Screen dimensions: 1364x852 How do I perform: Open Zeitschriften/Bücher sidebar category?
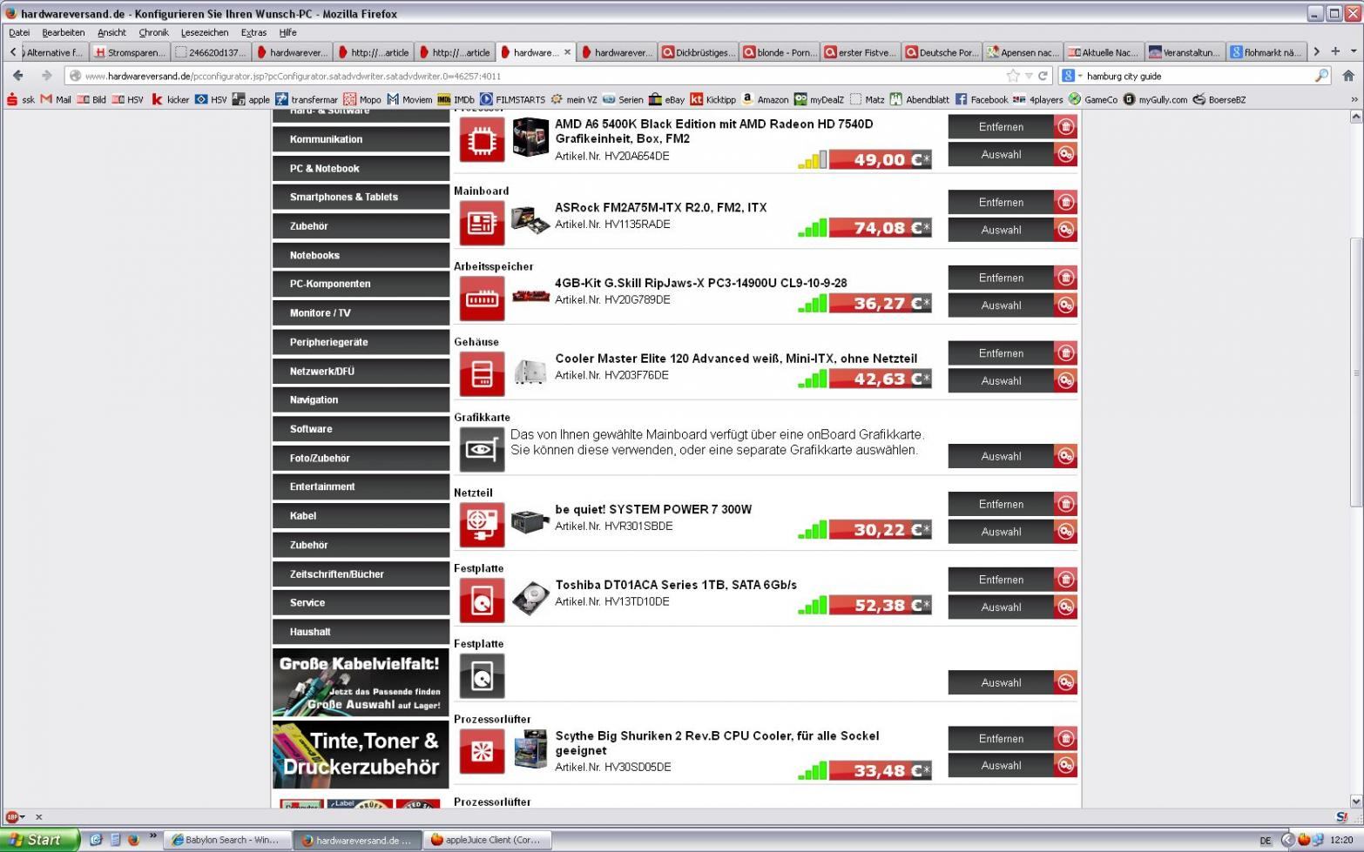point(361,574)
